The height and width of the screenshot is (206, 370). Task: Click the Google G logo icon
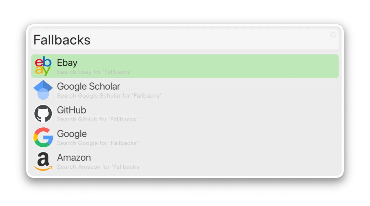click(x=43, y=137)
